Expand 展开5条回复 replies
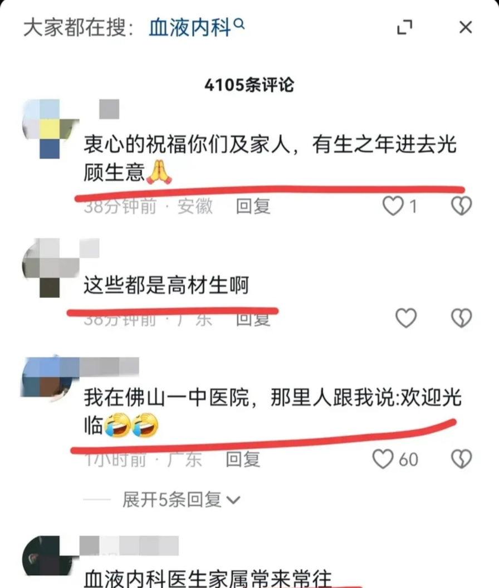499x588 pixels. click(x=181, y=499)
